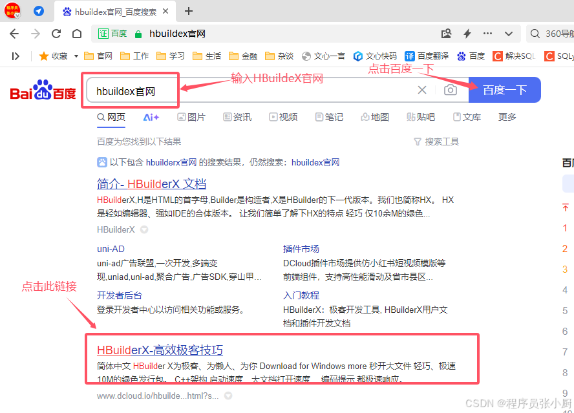Click the account screenshot icon in address bar

(446, 34)
